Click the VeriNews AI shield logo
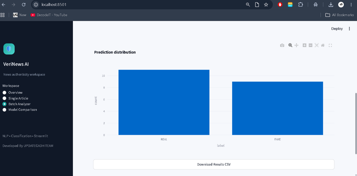 [x=9, y=49]
